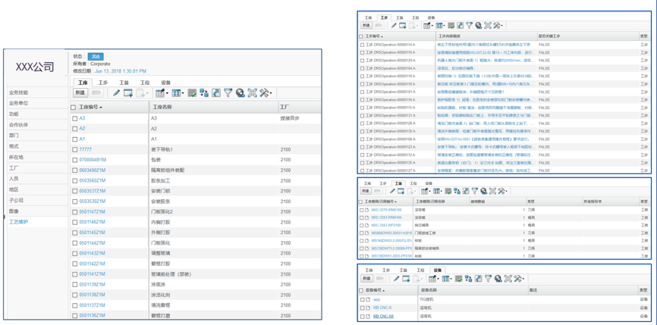Screen dimensions: 657x325
Task: Click the 新建 button in the 工序 panel
Action: point(81,93)
